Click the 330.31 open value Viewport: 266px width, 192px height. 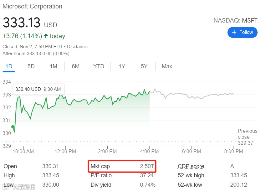51,166
